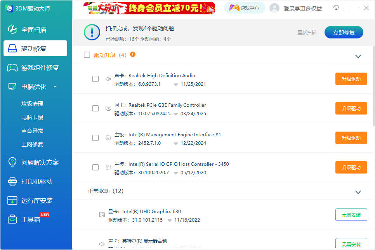The image size is (375, 250).
Task: Click the speaker icon for 英特尔(R) 显示器音频
Action: pyautogui.click(x=102, y=244)
